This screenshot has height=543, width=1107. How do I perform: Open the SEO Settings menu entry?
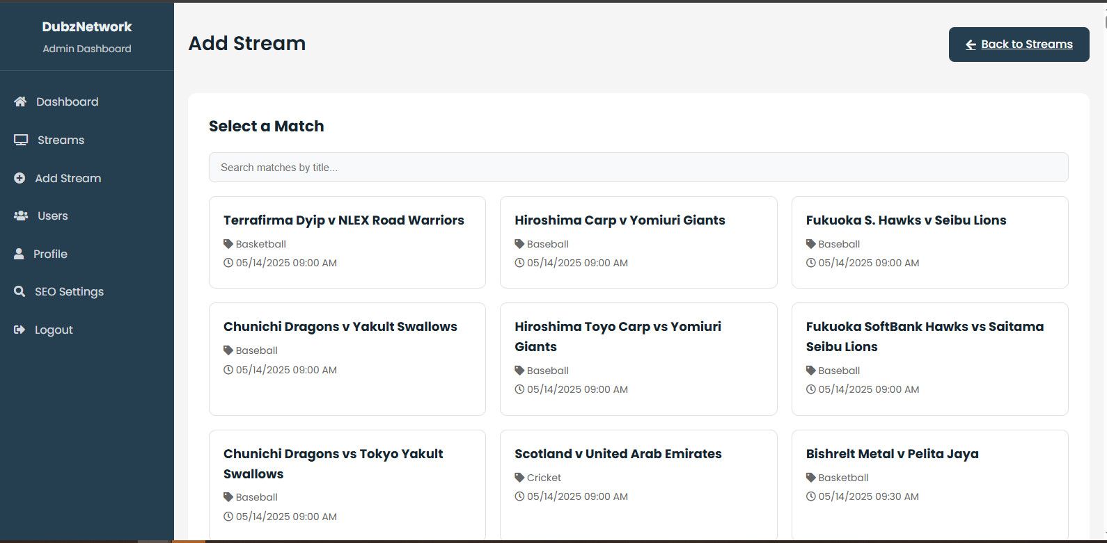pos(69,291)
